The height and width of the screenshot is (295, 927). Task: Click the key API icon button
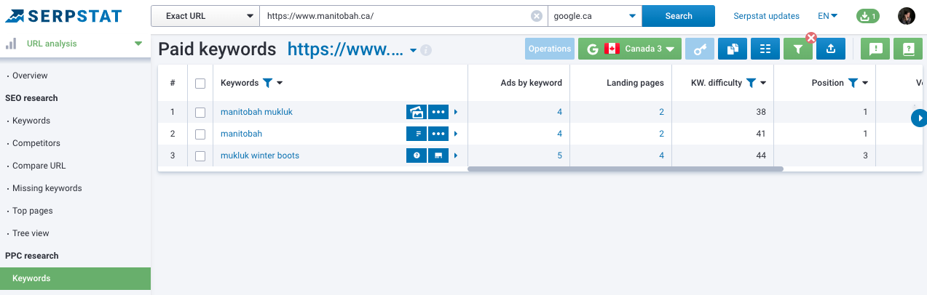click(700, 49)
